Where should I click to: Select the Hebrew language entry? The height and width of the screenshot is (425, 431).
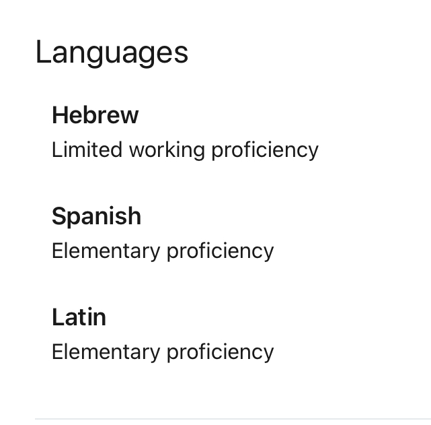click(x=95, y=116)
